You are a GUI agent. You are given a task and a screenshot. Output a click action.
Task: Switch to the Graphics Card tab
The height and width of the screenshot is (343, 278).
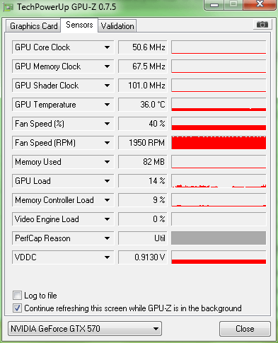(33, 26)
